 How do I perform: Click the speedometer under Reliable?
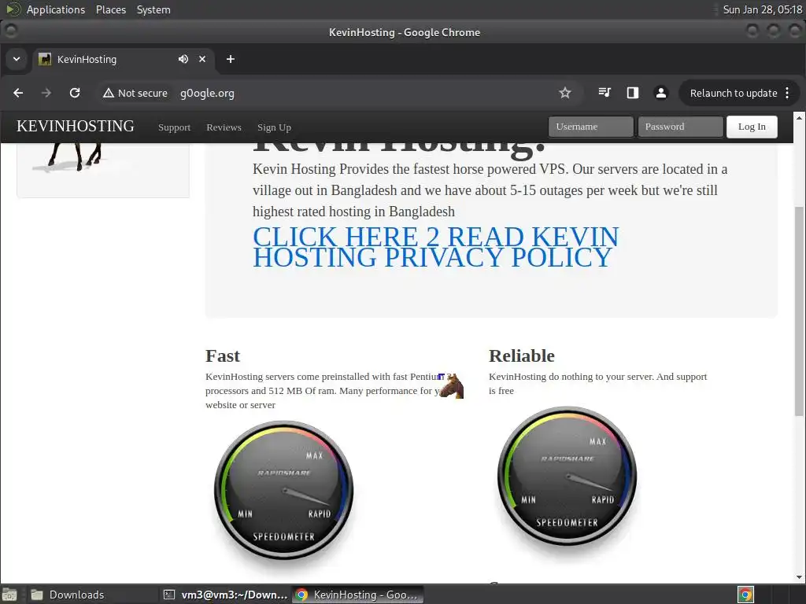[567, 476]
